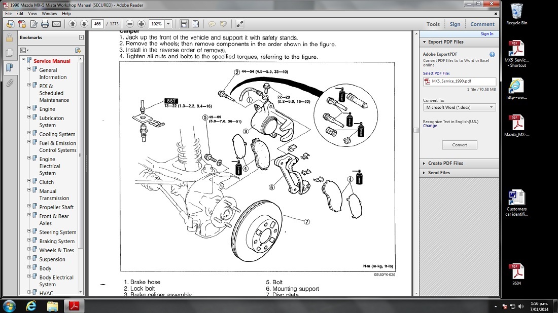Click the zoom percentage 102% field
Image resolution: width=558 pixels, height=313 pixels.
[157, 24]
